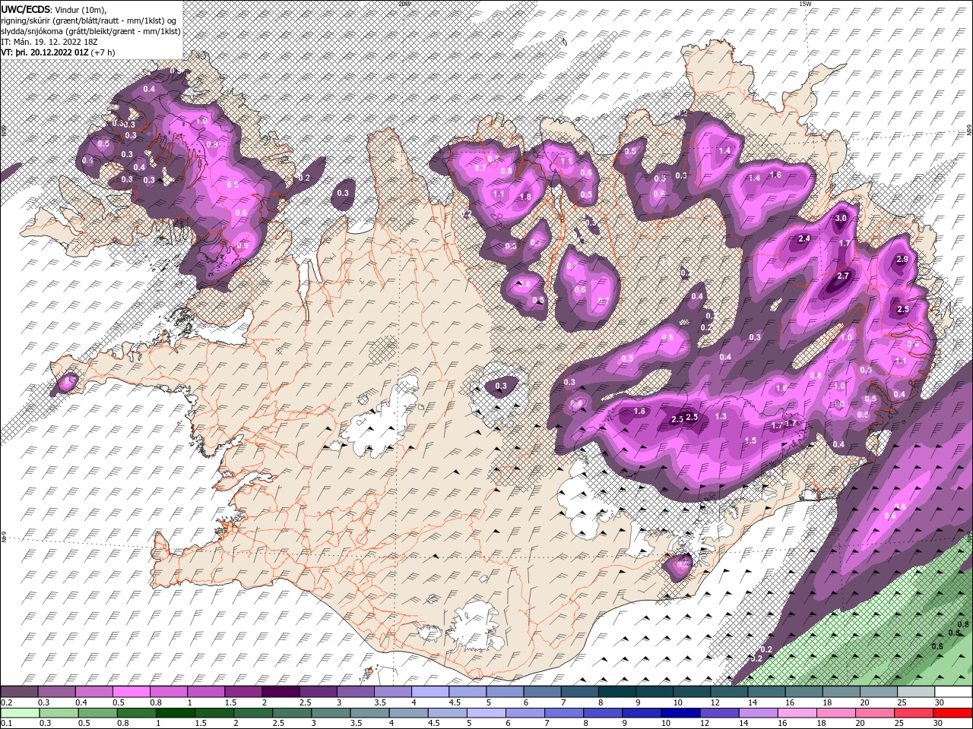
Task: Click the bright red 30 rain legend swatch
Action: 953,713
